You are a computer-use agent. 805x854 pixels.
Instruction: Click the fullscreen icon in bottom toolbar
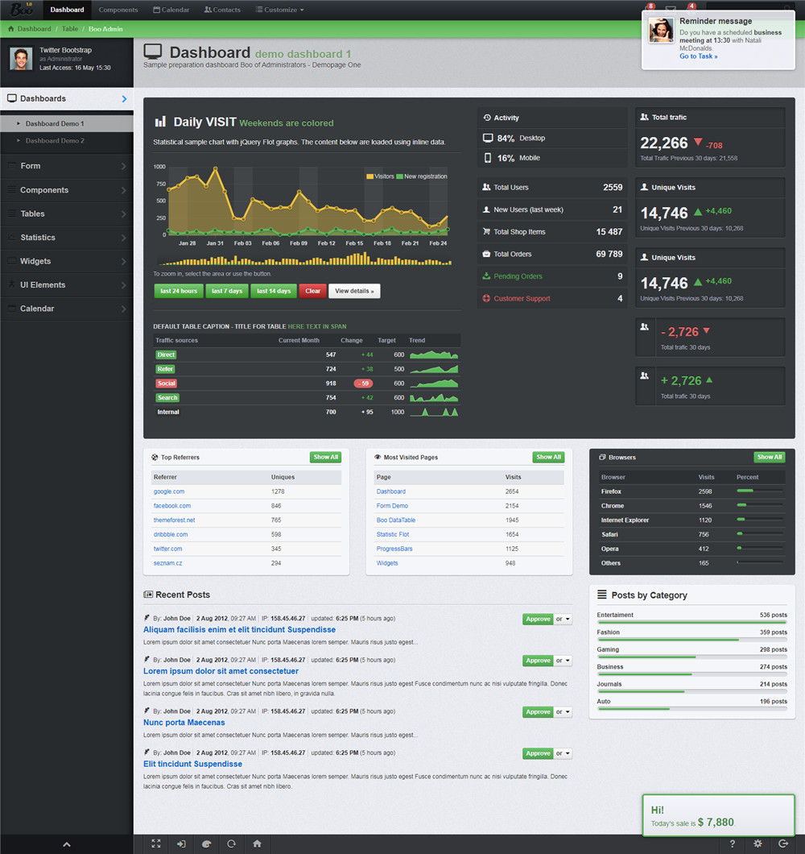coord(156,844)
